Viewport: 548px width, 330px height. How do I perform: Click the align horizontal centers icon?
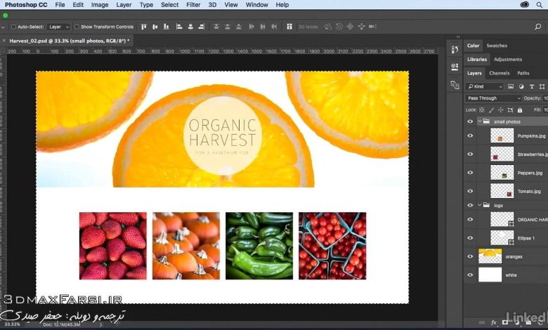[190, 27]
